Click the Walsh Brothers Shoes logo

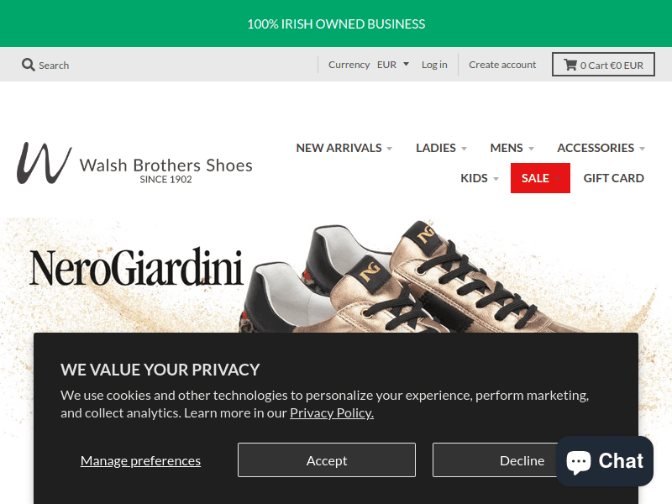pyautogui.click(x=134, y=164)
